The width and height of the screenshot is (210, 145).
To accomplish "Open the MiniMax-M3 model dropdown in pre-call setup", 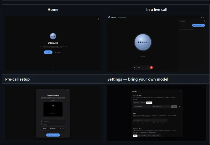I will tap(55, 128).
